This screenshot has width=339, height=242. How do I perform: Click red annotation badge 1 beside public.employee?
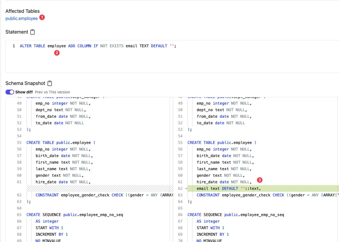[x=42, y=17]
